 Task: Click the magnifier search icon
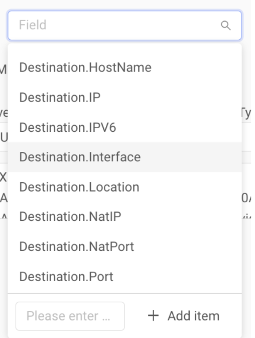tap(226, 26)
